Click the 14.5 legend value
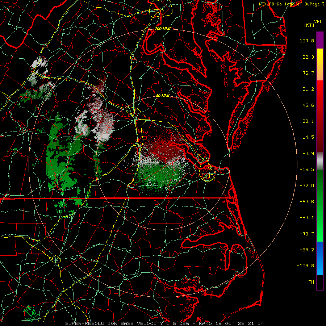This screenshot has width=326, height=326. click(308, 137)
